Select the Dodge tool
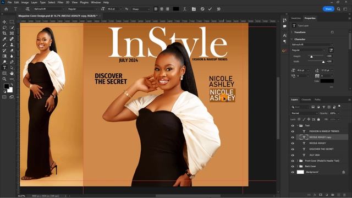The width and height of the screenshot is (352, 198). pos(4,62)
